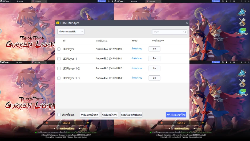Click the blue create new emulator button
The image size is (250, 141).
tap(176, 115)
